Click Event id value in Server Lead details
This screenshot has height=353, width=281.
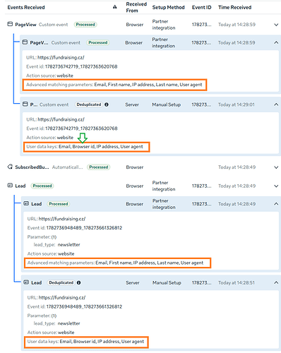coord(84,306)
